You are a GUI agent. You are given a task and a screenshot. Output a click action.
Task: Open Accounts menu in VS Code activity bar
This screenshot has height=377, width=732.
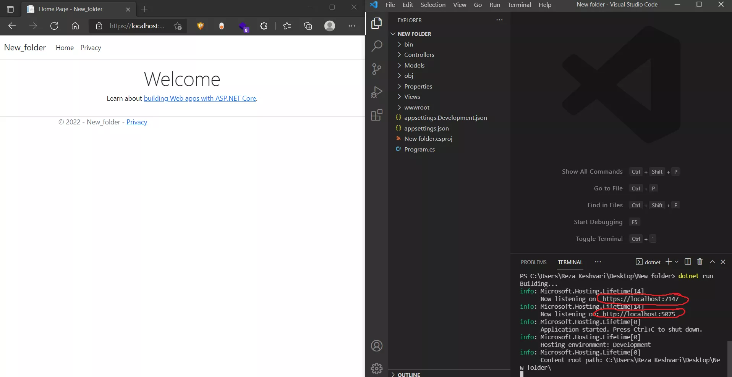377,346
